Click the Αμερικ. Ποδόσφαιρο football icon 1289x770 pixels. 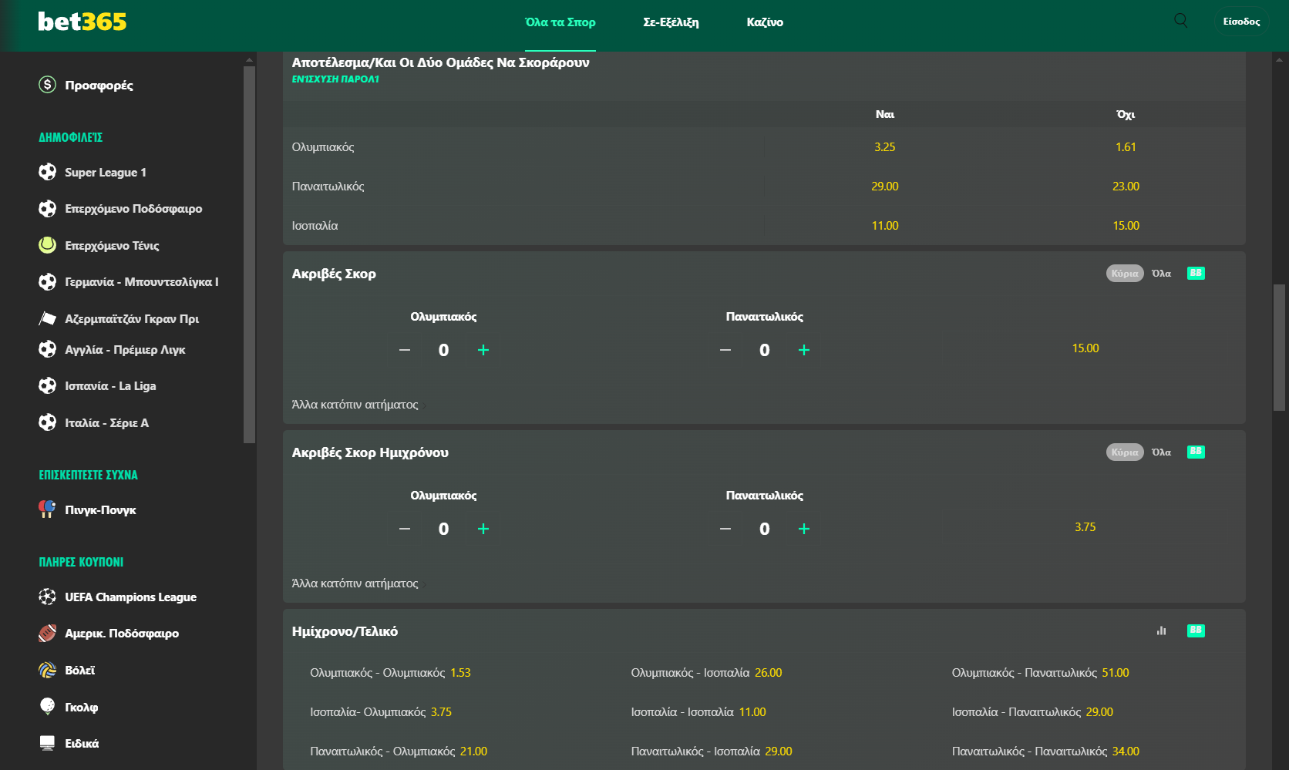(x=48, y=634)
